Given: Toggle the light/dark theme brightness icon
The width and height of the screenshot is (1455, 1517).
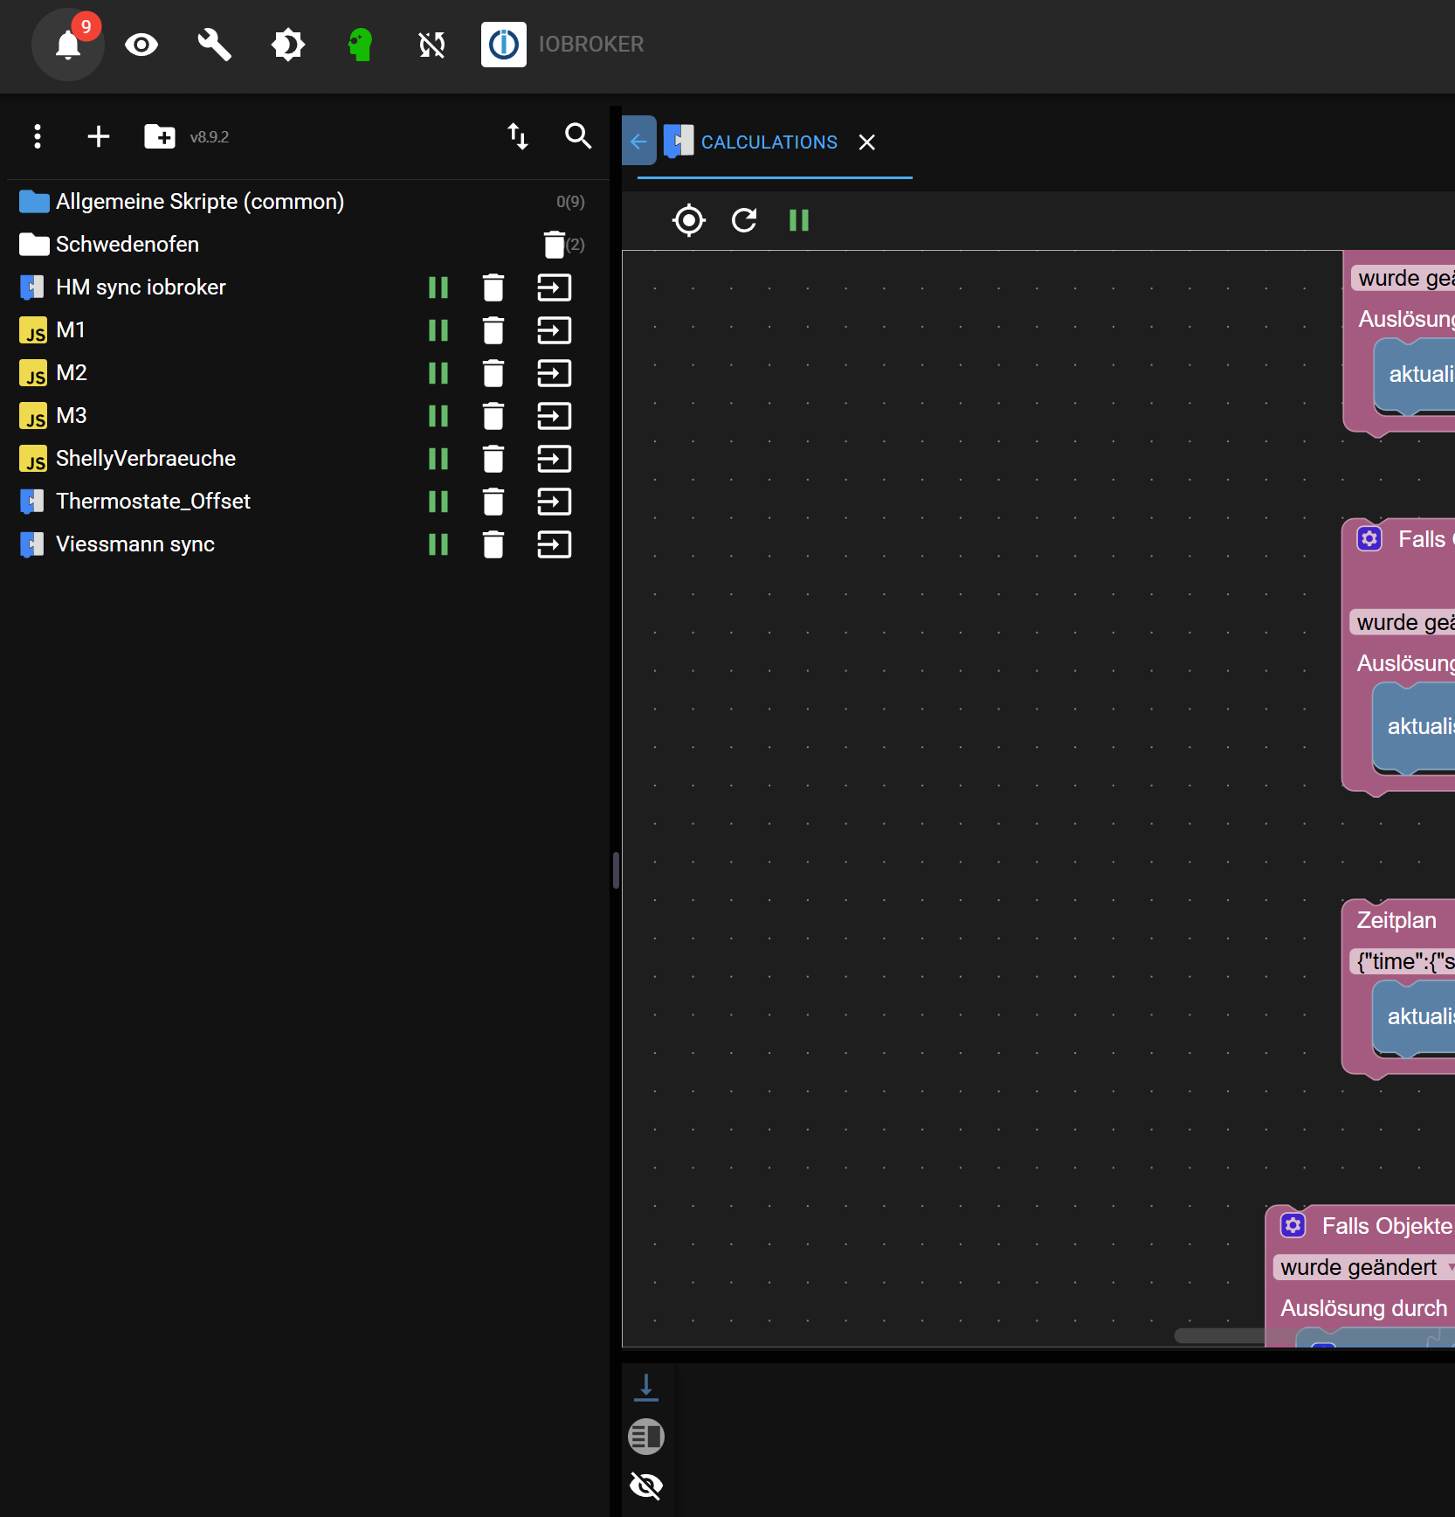Looking at the screenshot, I should (x=287, y=45).
